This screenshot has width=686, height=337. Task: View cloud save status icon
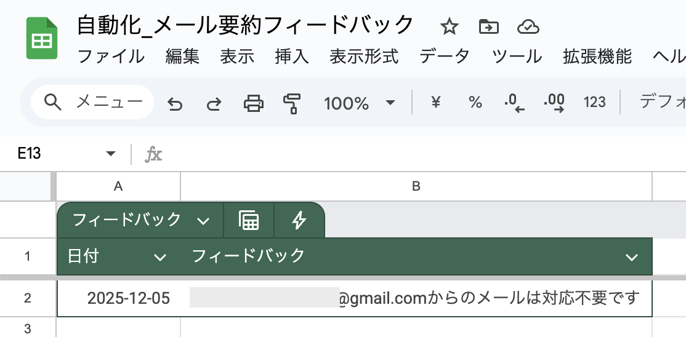coord(528,27)
